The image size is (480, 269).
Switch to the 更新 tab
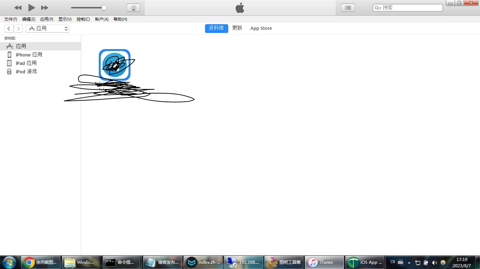(237, 28)
